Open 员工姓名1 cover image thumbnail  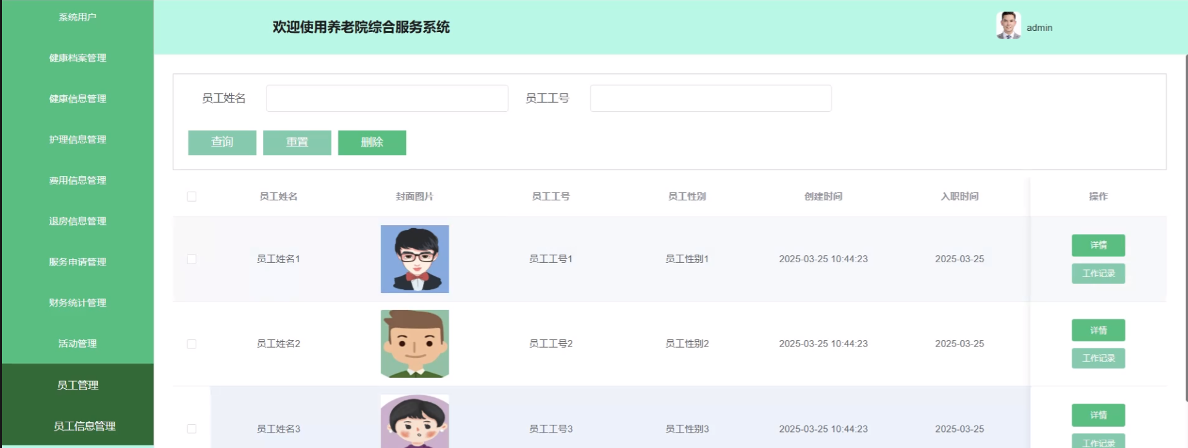tap(414, 259)
